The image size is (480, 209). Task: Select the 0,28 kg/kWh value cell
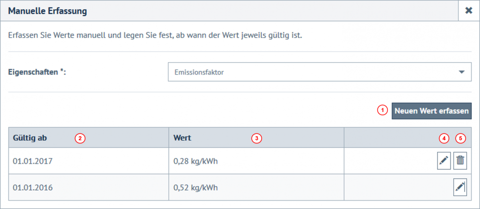[198, 162]
